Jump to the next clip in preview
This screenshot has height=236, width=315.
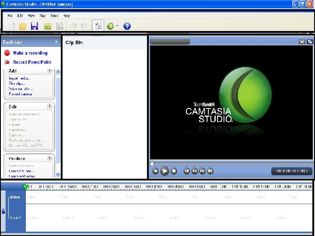click(x=210, y=171)
